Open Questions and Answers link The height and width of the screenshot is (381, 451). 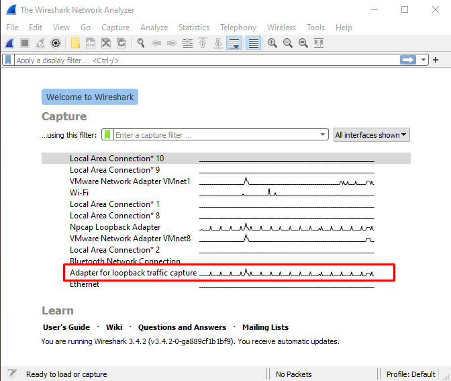[182, 327]
